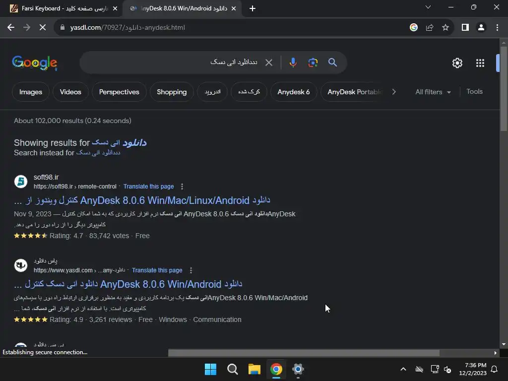
Task: Open more options for yasdl.com result
Action: pos(191,270)
